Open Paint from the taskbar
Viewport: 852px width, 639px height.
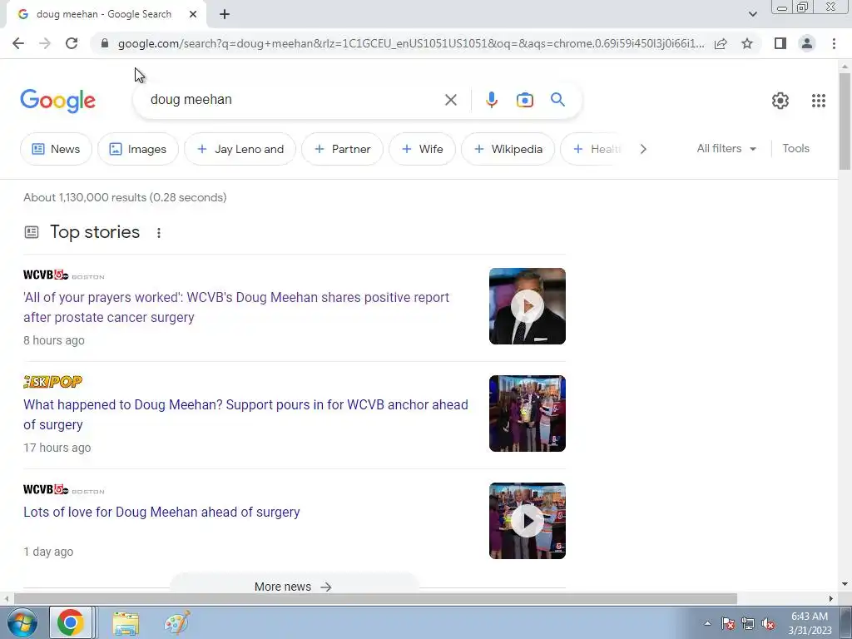click(x=177, y=622)
